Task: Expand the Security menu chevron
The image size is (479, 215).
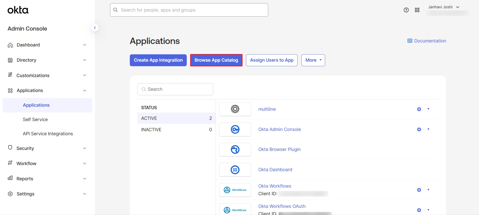Action: coord(85,148)
